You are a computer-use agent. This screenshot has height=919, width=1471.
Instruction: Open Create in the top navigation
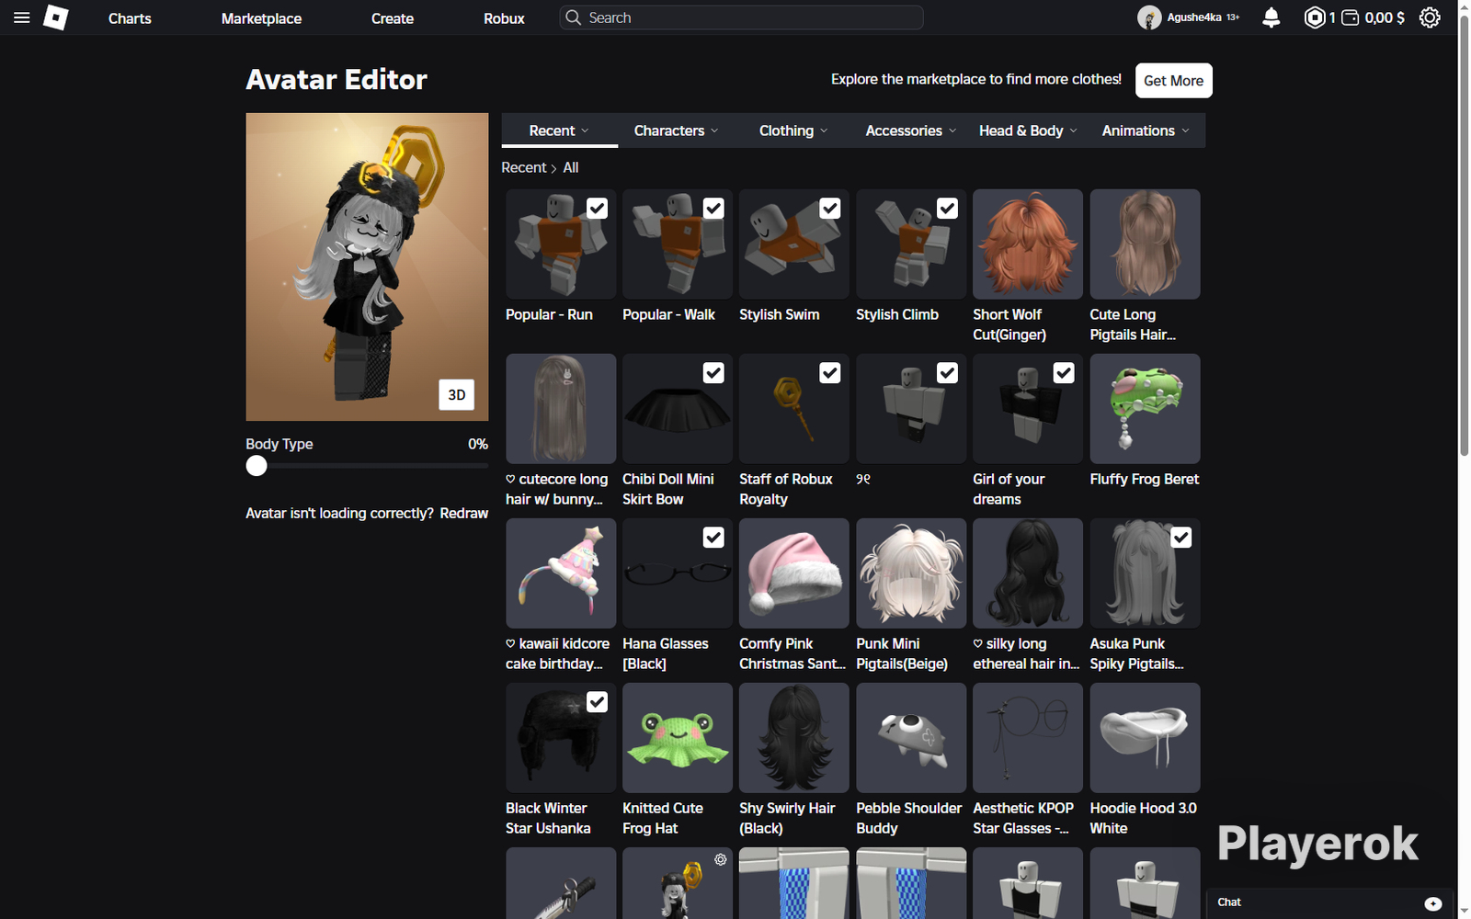[x=393, y=18]
